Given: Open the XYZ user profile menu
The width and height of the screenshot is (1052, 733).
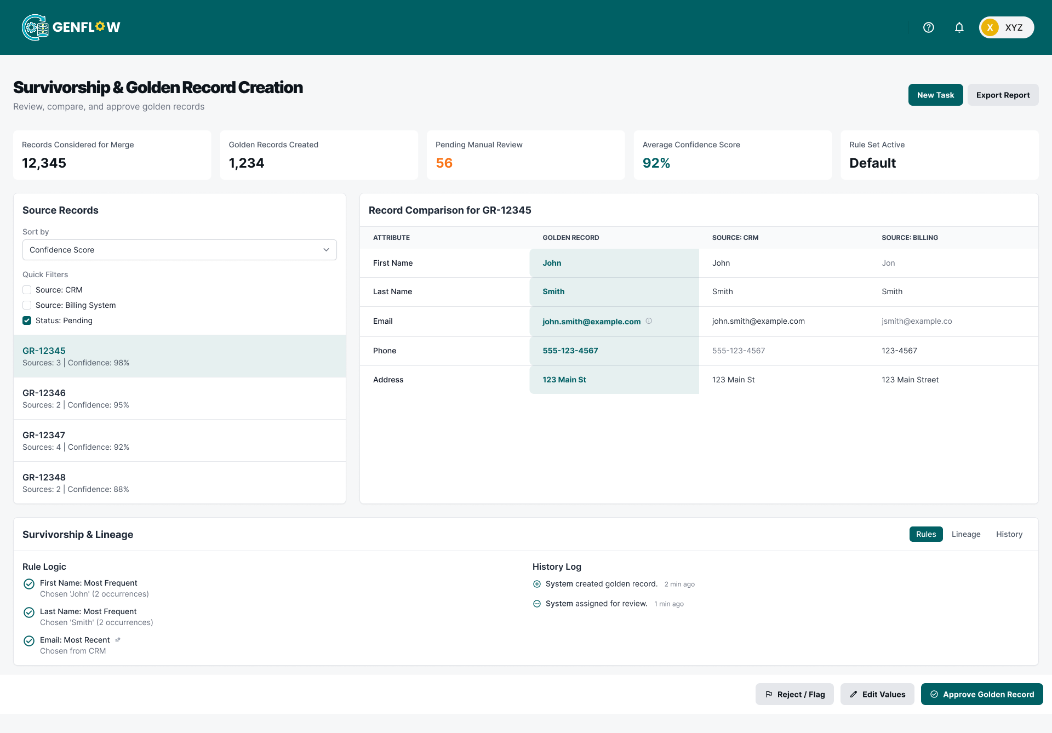Looking at the screenshot, I should [1007, 27].
